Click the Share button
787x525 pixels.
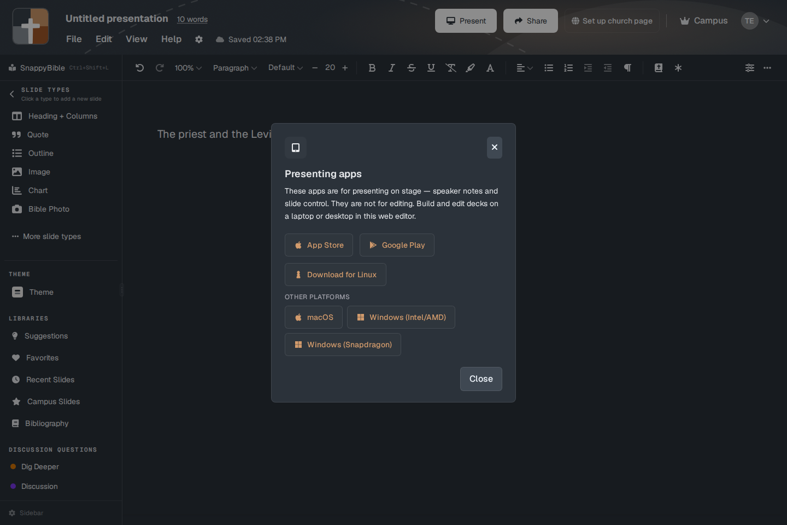(x=531, y=21)
